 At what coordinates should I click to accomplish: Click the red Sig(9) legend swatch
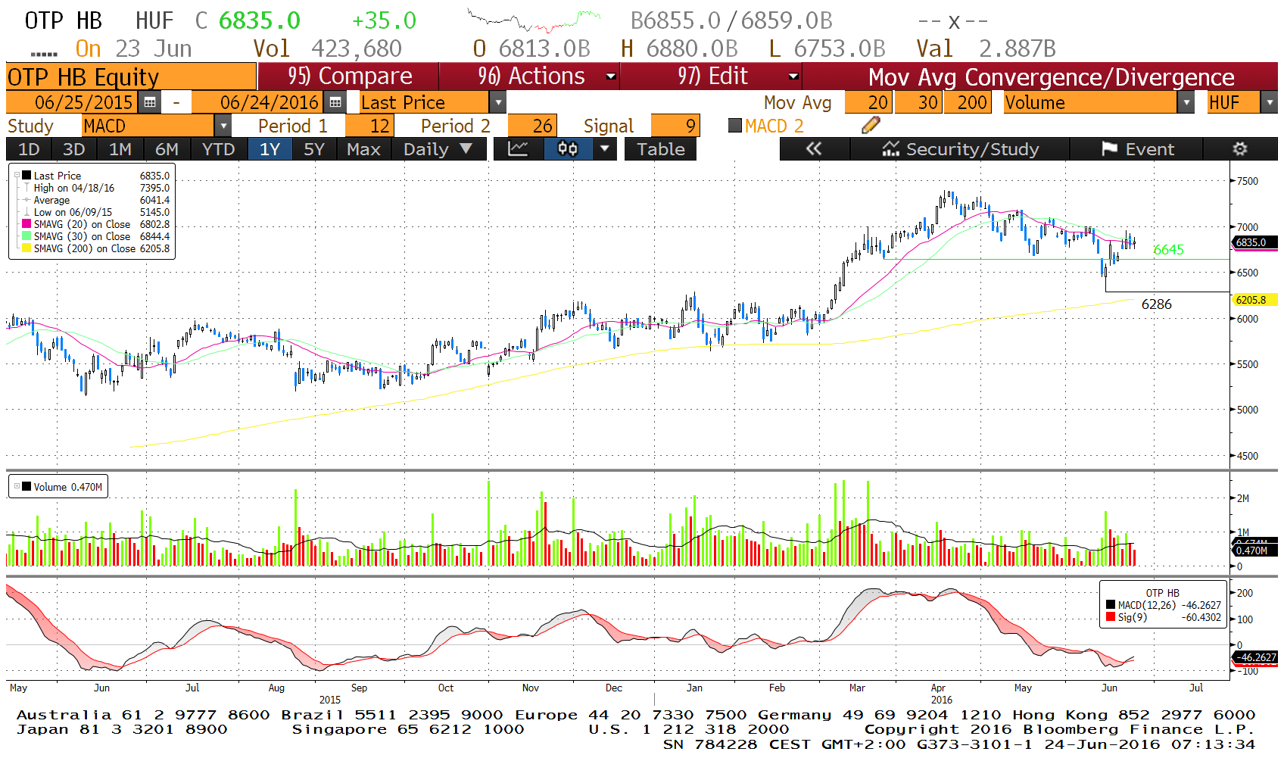[1111, 617]
